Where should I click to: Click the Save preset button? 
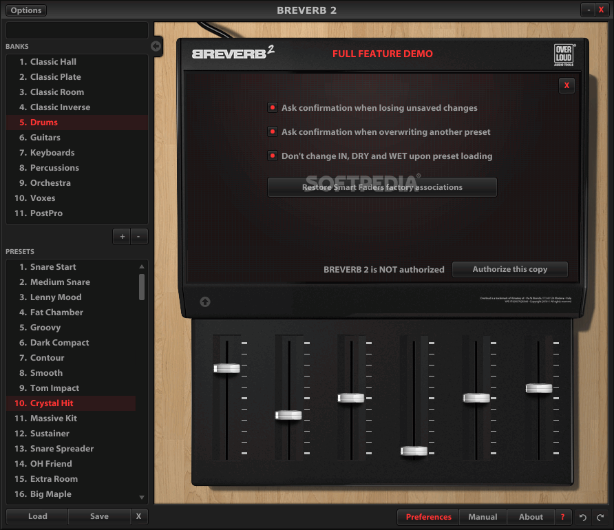(99, 516)
